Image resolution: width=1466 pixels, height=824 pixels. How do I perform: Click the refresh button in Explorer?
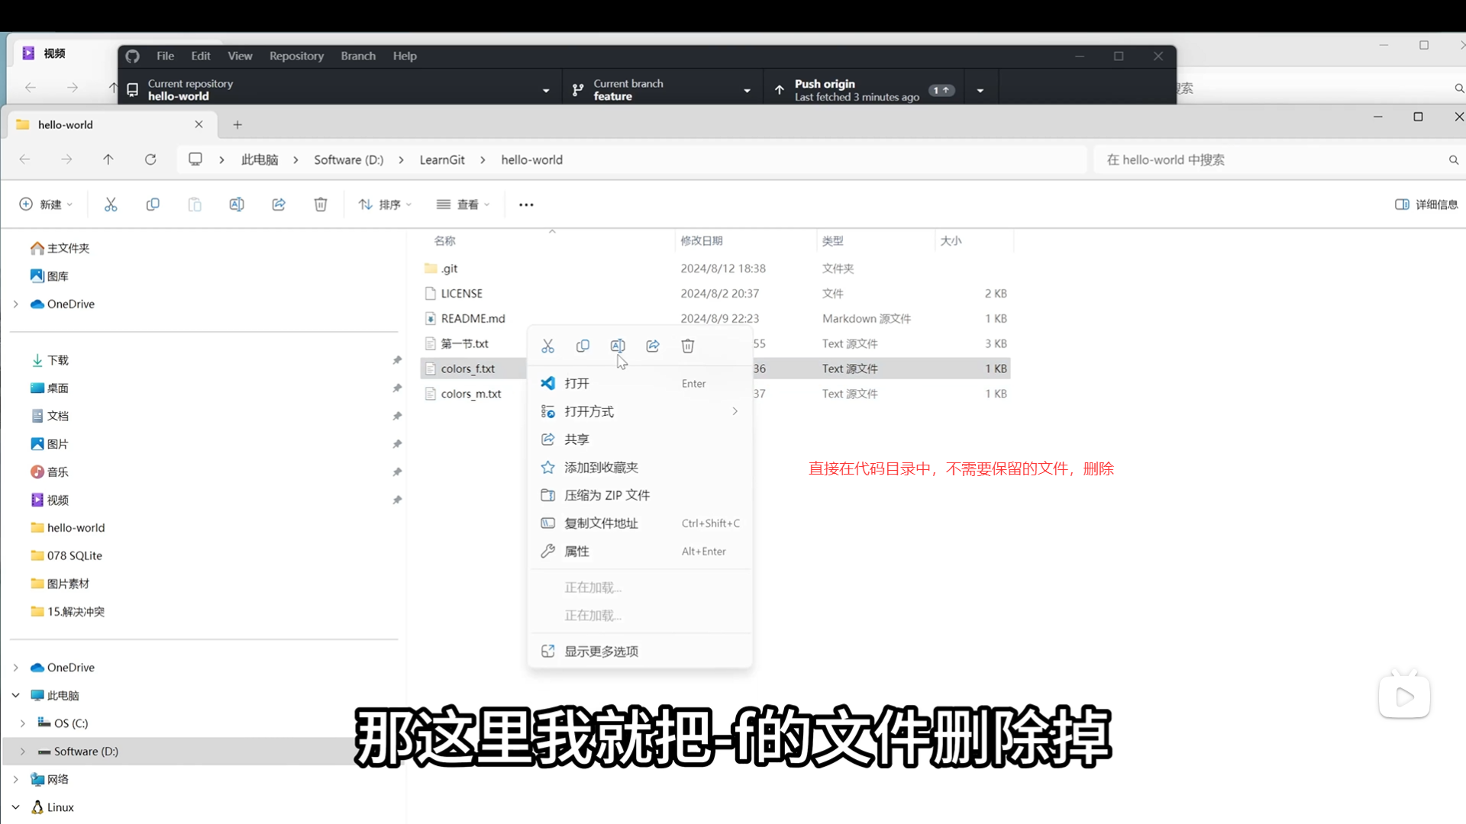coord(150,159)
